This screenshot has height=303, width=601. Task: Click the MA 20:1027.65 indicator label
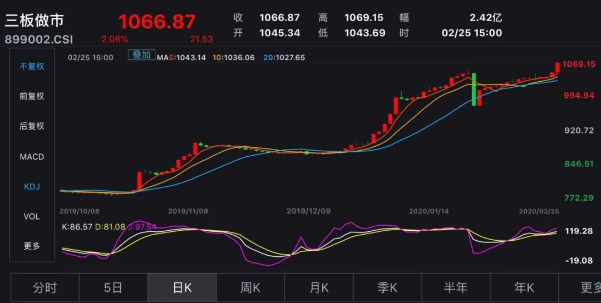(284, 57)
